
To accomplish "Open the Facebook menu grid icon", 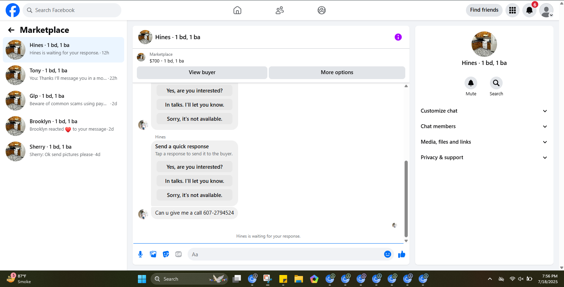I will 513,10.
